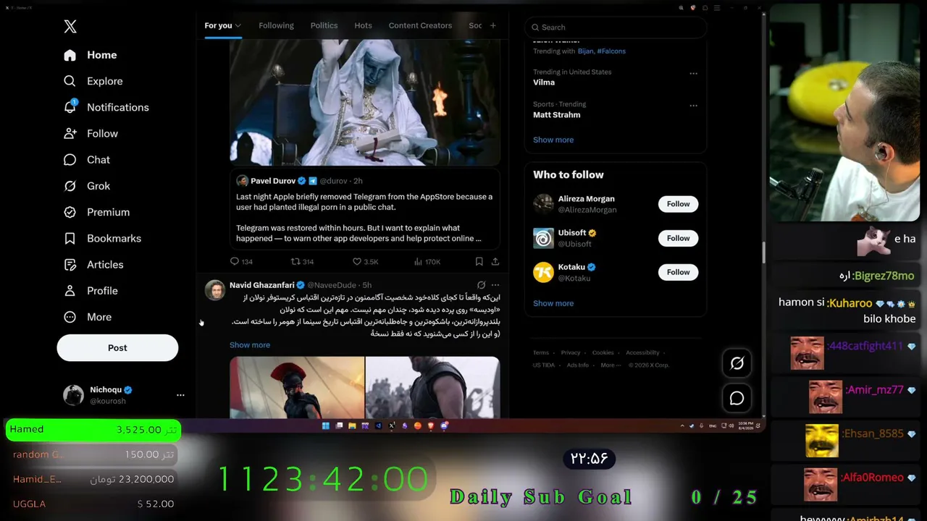
Task: Click the Post button
Action: [117, 348]
